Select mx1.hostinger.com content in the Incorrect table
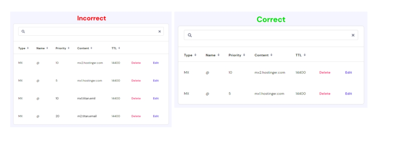399x142 pixels. coord(90,81)
